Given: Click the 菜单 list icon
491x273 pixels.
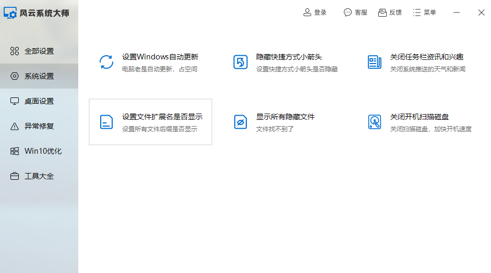Looking at the screenshot, I should point(417,12).
